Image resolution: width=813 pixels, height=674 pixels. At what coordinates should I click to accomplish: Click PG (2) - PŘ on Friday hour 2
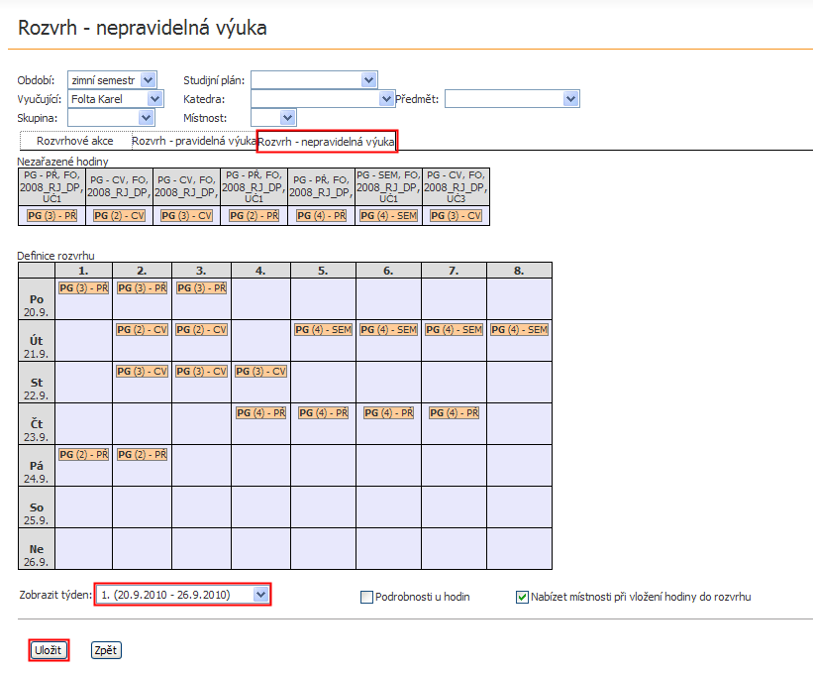[x=142, y=455]
